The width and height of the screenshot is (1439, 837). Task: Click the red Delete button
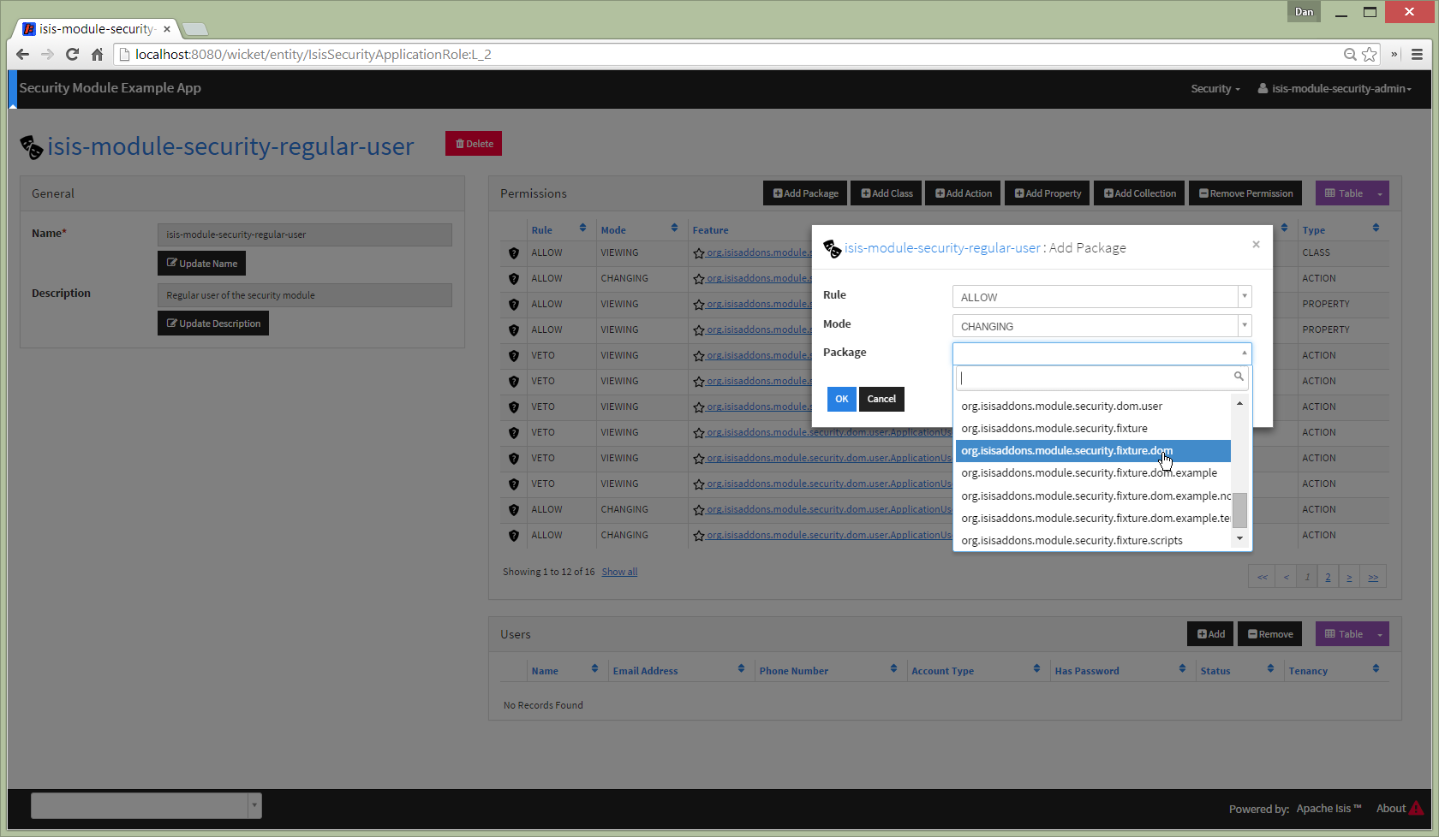474,144
